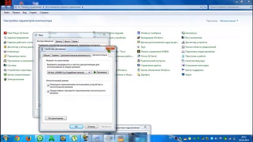The height and width of the screenshot is (142, 253).
Task: Open Автозапуск icon in Control Panel
Action: click(183, 33)
